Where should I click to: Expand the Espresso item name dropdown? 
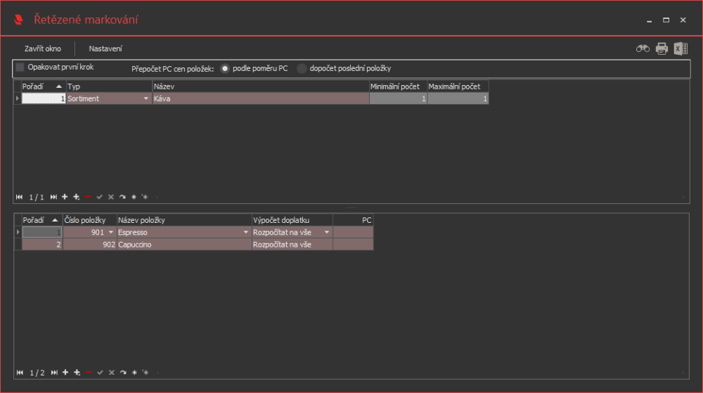(x=245, y=232)
